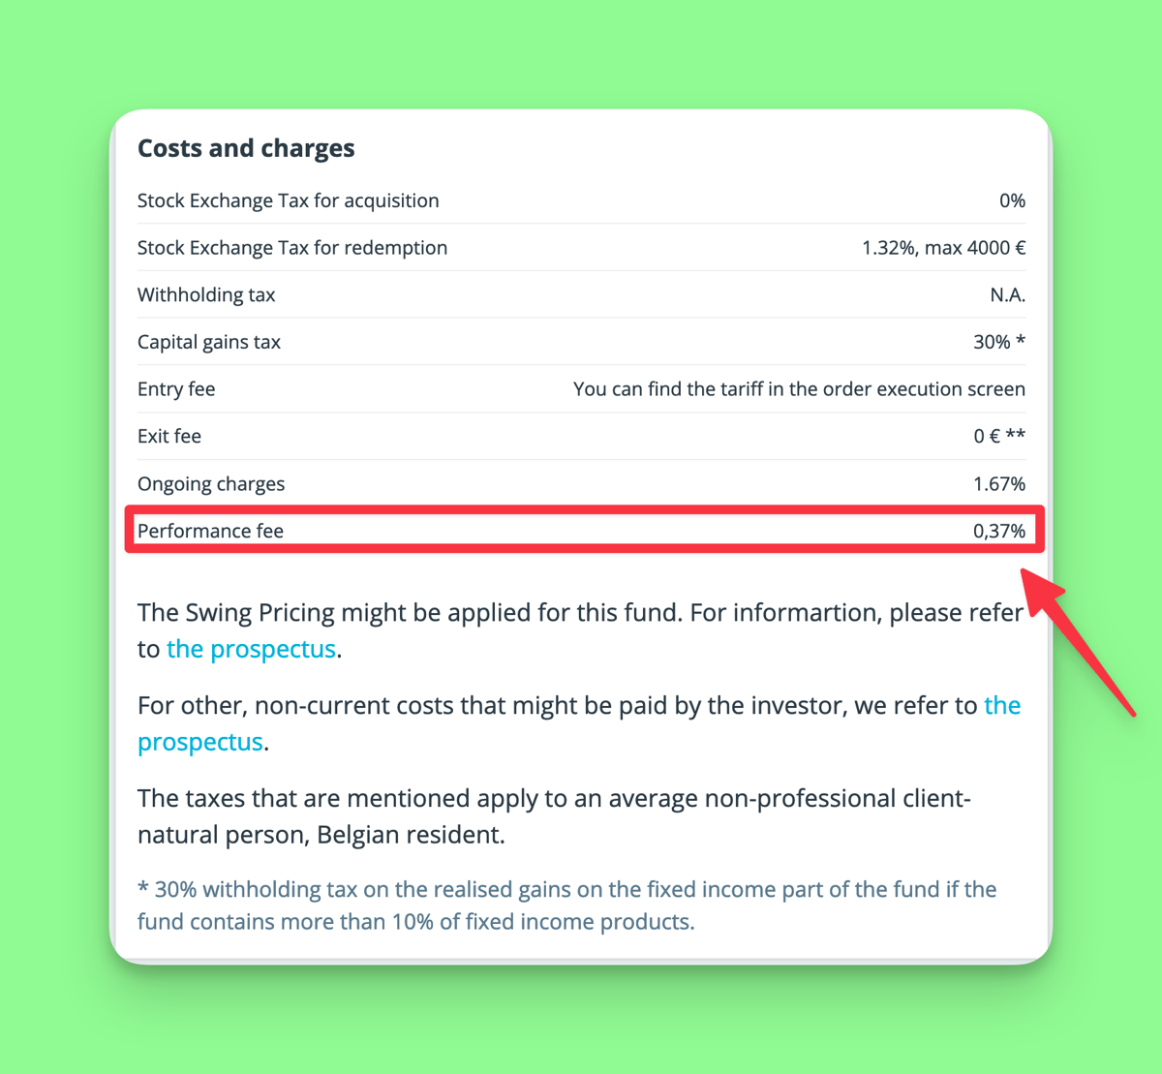Select the Ongoing charges label
The height and width of the screenshot is (1074, 1162).
pos(211,484)
